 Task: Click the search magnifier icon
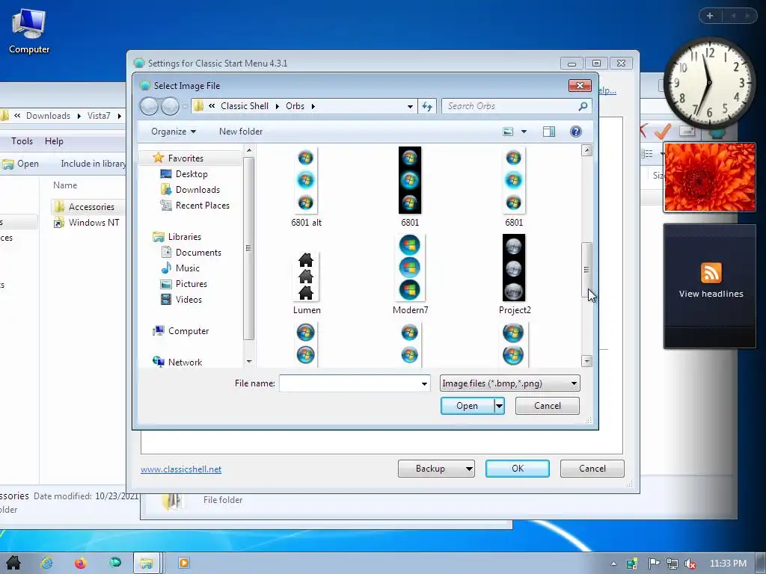pos(583,106)
